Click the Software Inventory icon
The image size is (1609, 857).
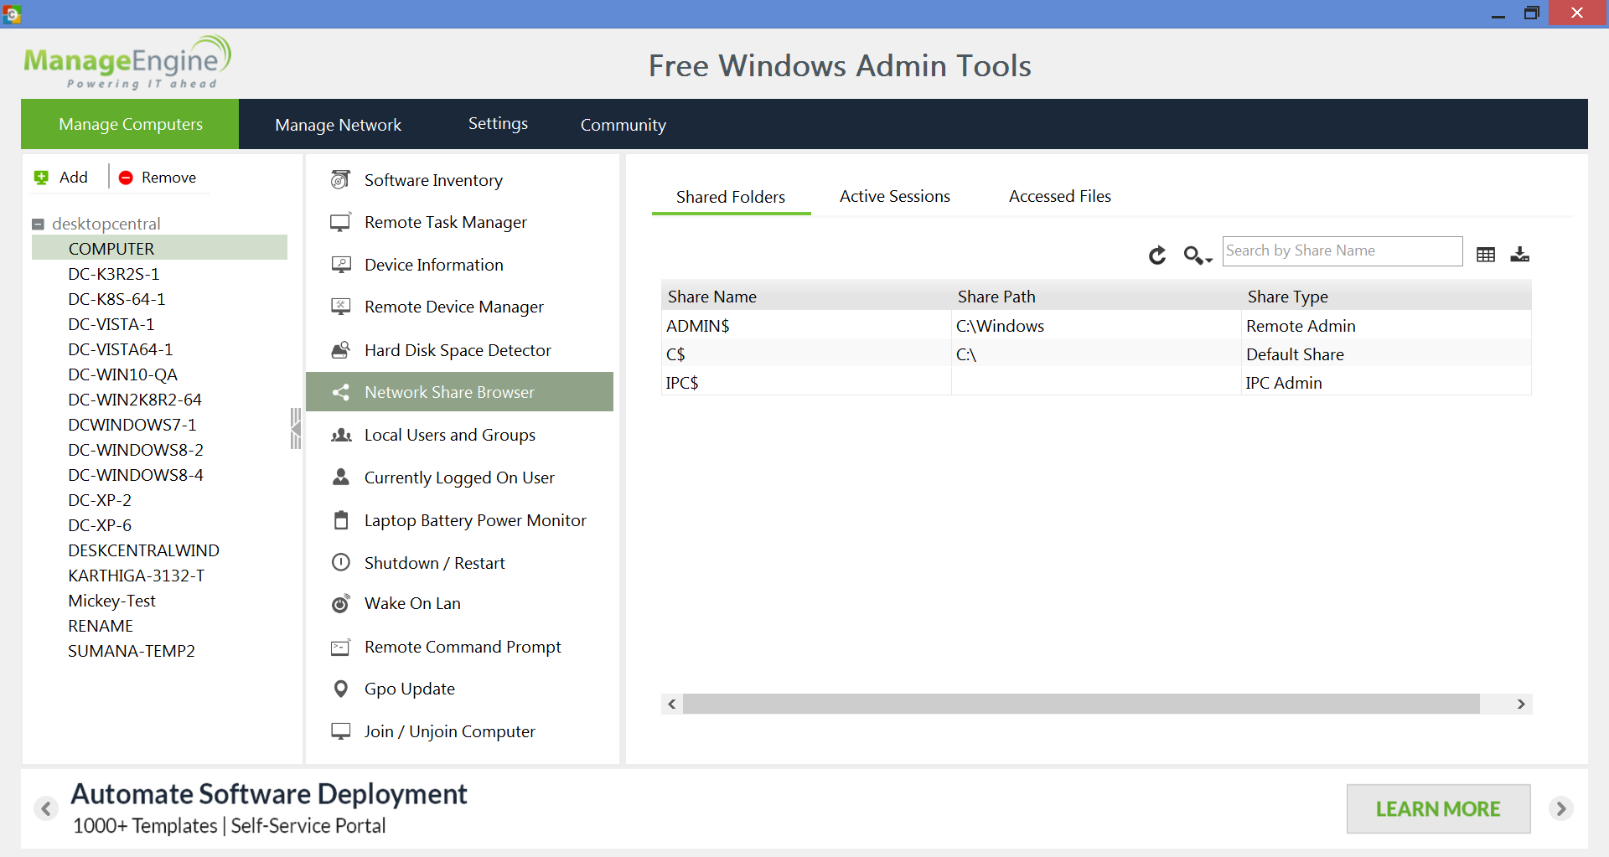340,179
